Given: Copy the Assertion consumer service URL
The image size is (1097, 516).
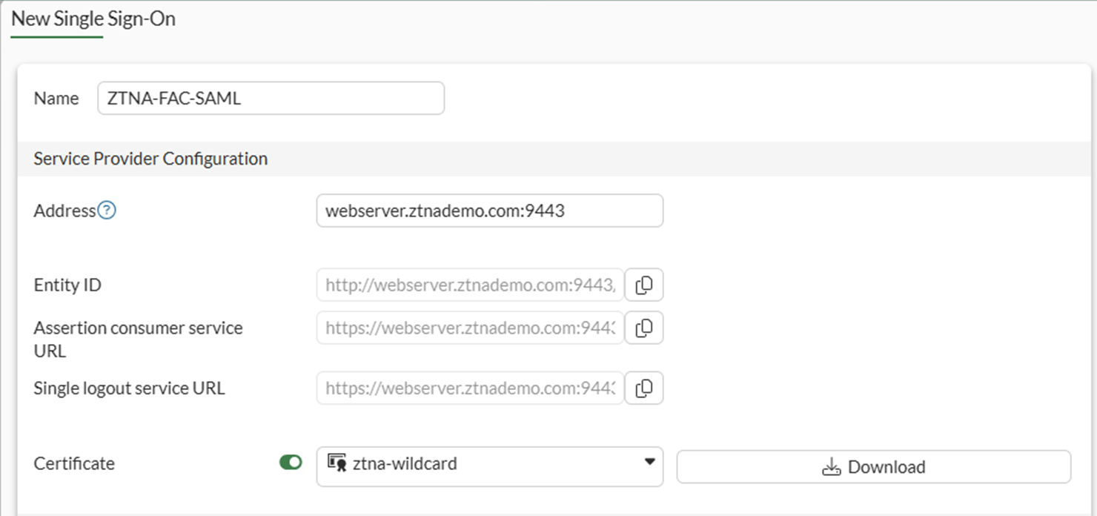Looking at the screenshot, I should coord(643,328).
